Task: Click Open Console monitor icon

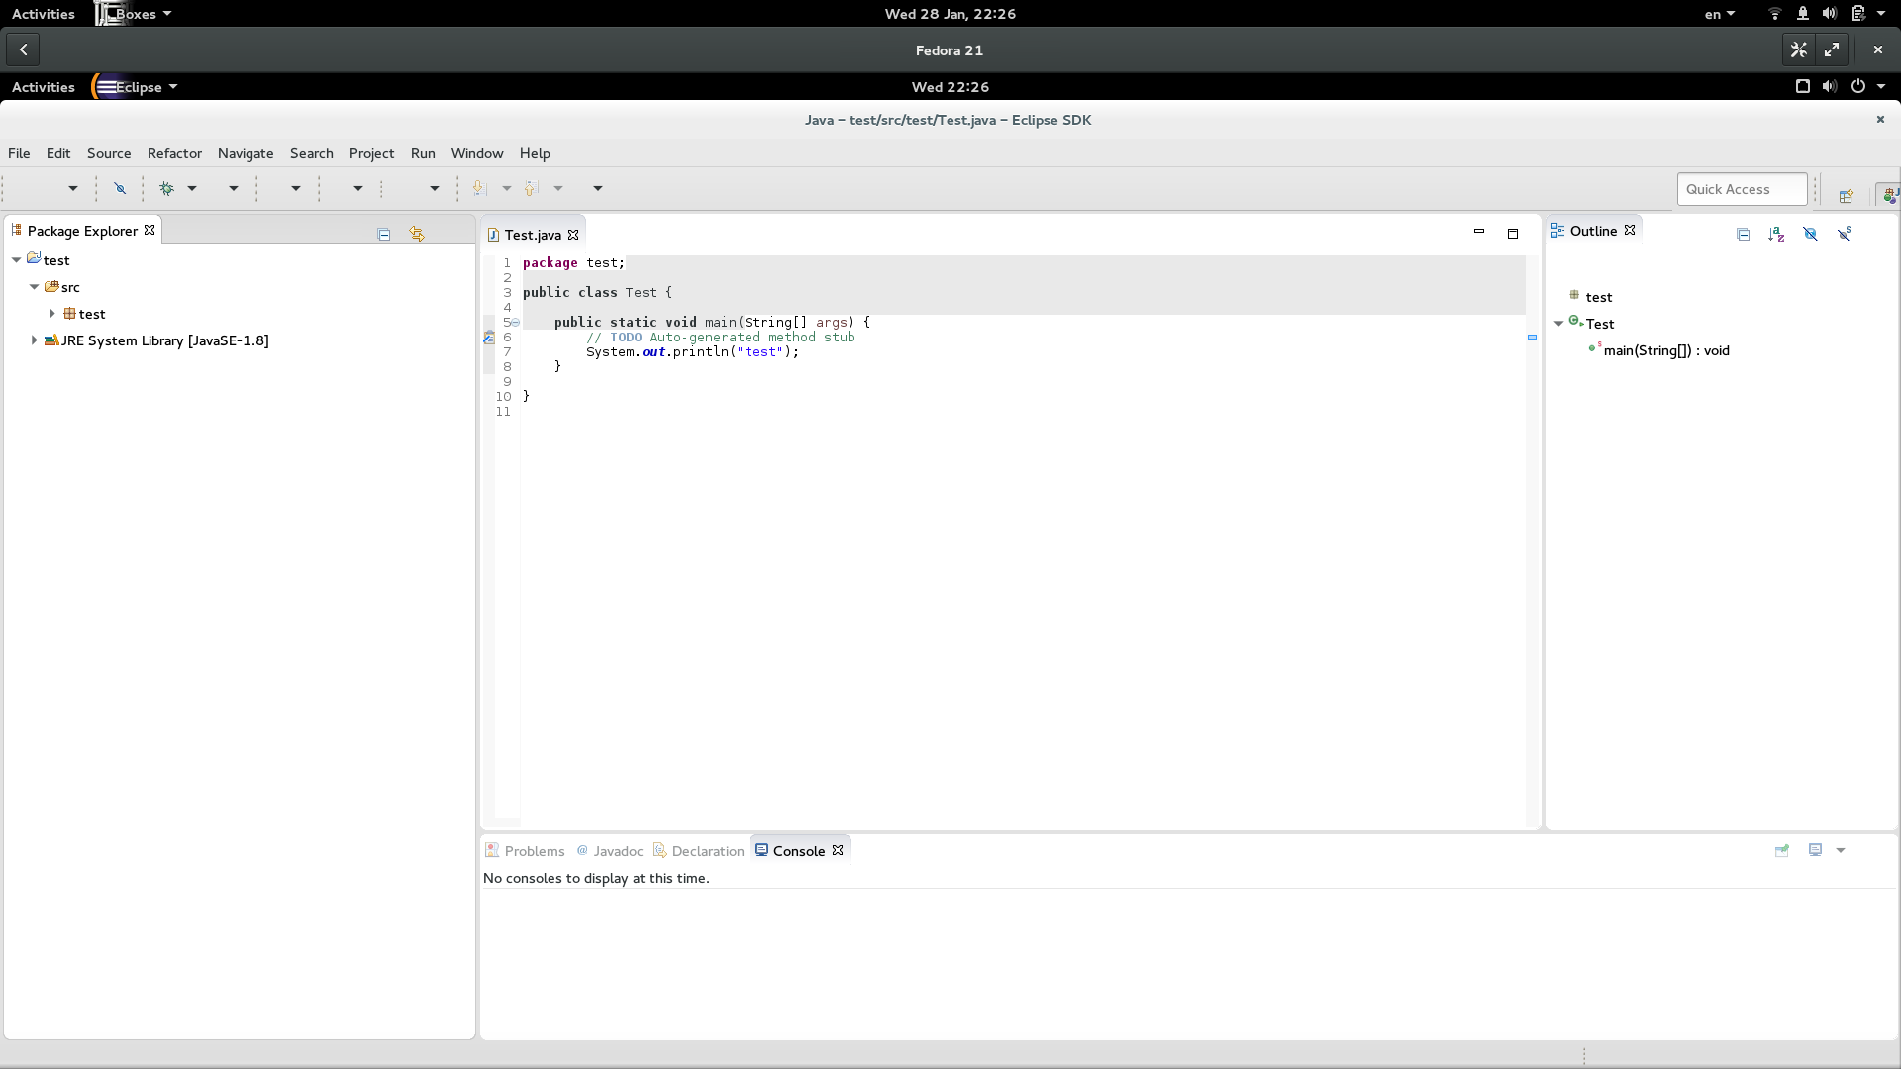Action: tap(1816, 850)
